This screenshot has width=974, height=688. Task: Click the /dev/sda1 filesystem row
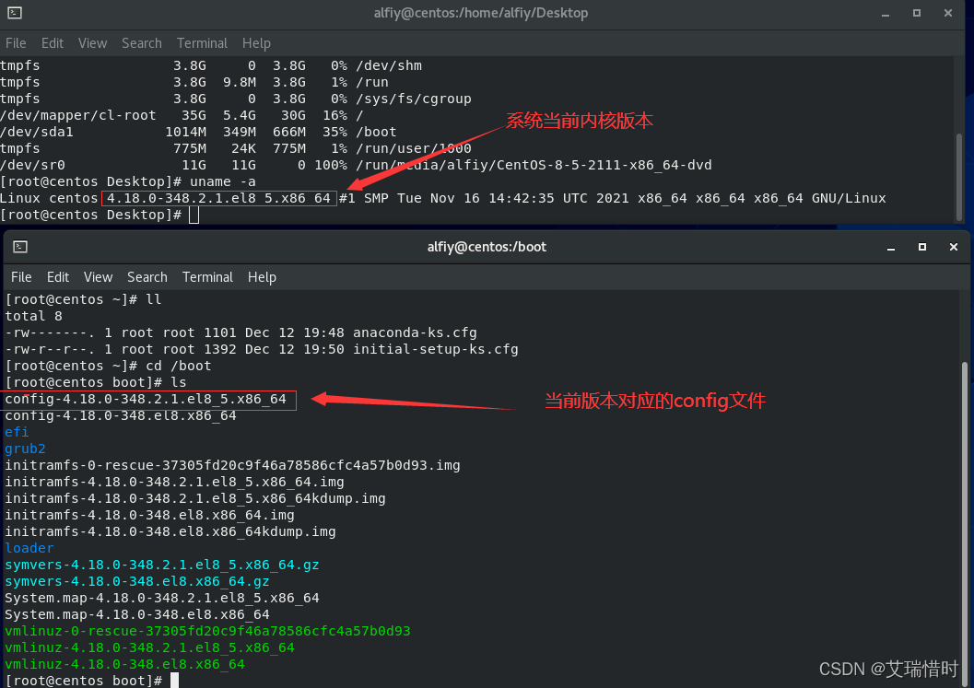pos(198,132)
